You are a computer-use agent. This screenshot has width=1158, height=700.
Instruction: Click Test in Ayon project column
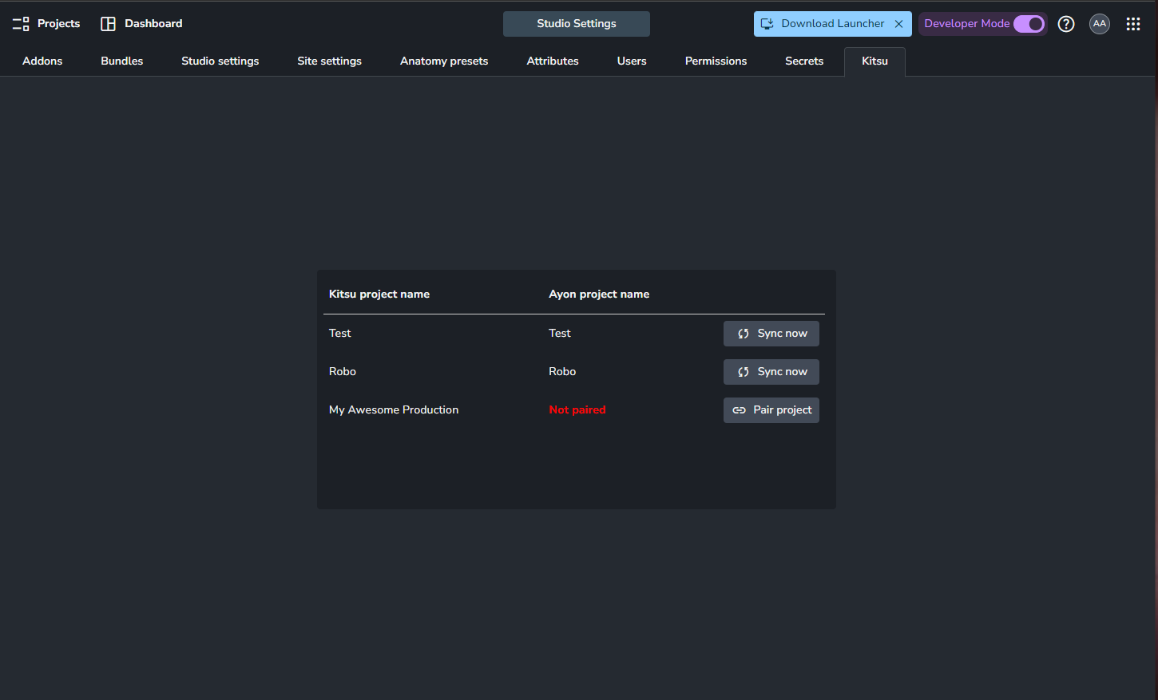coord(560,334)
